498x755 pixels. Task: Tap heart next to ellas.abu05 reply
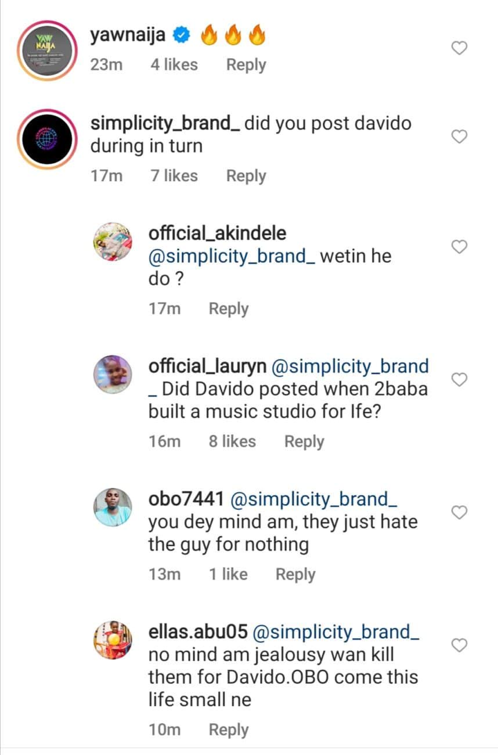459,645
